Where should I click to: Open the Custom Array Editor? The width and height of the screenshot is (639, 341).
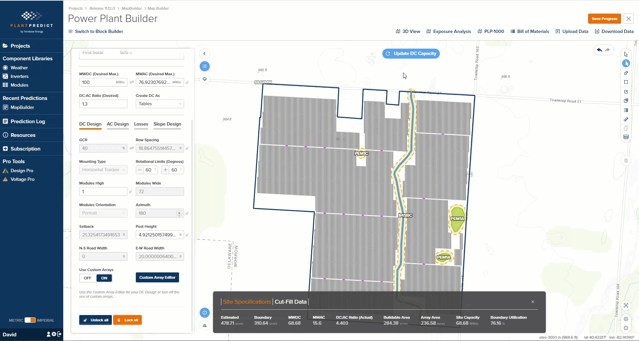(157, 277)
